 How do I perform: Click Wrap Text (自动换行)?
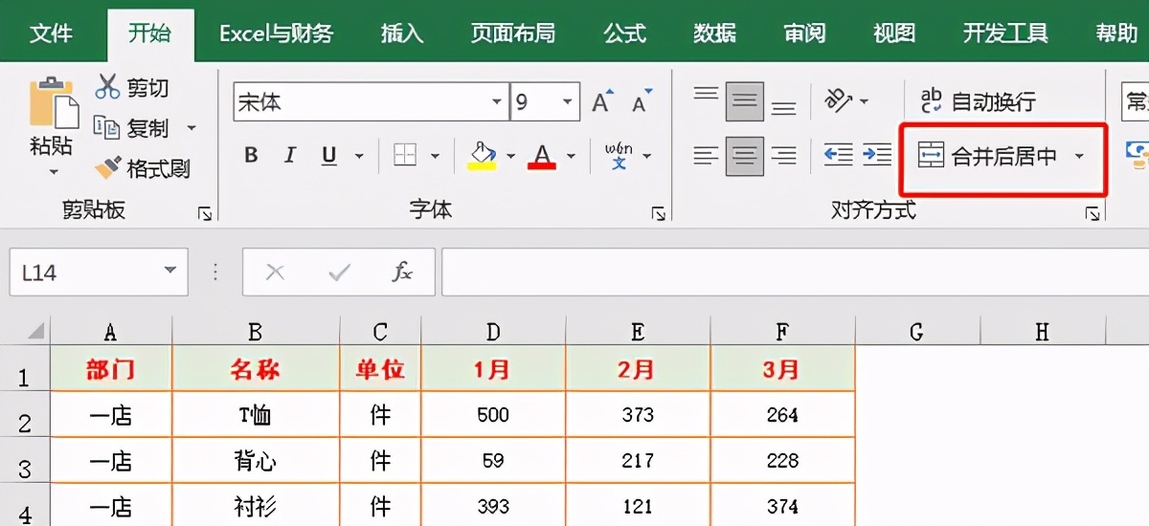click(x=978, y=100)
